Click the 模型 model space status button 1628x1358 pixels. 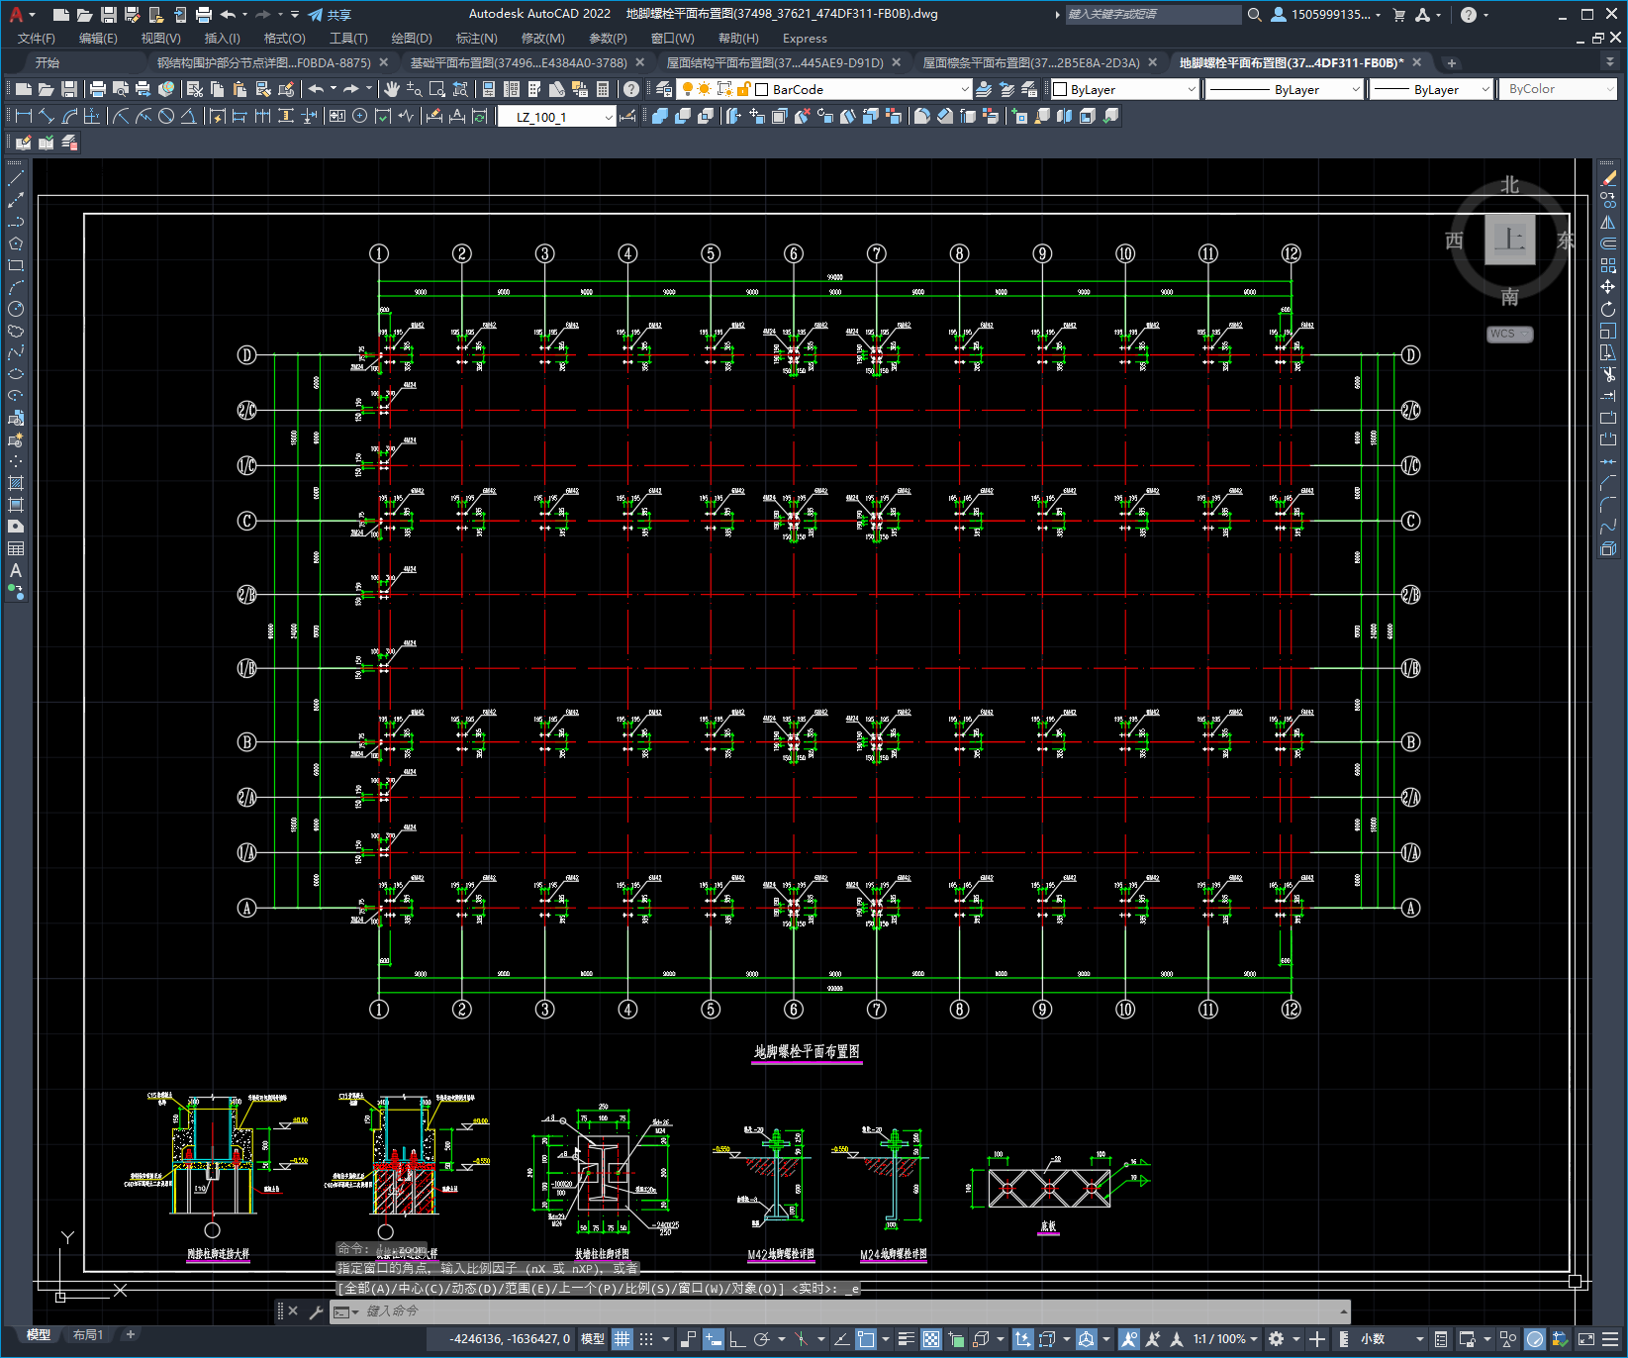tap(593, 1339)
